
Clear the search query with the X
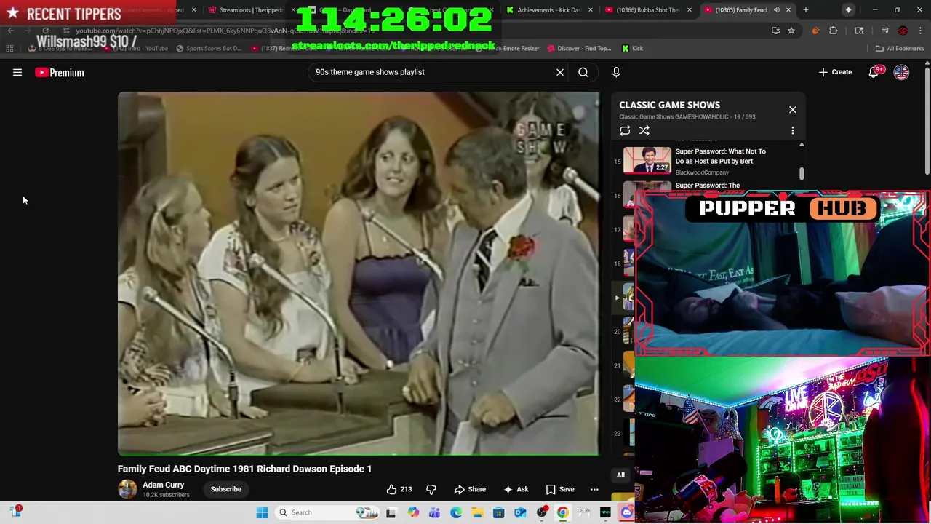pyautogui.click(x=560, y=72)
